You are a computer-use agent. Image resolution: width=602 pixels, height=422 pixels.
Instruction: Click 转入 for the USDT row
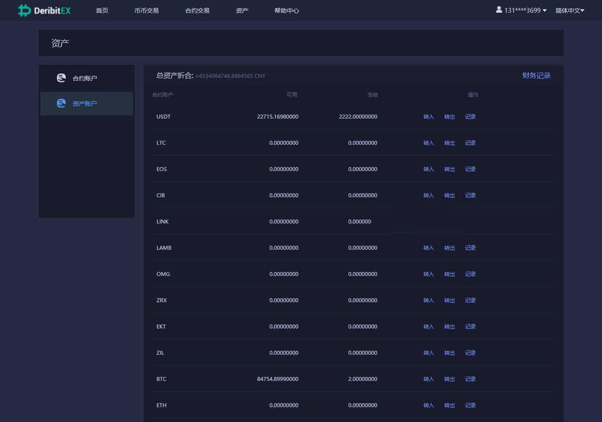[428, 117]
